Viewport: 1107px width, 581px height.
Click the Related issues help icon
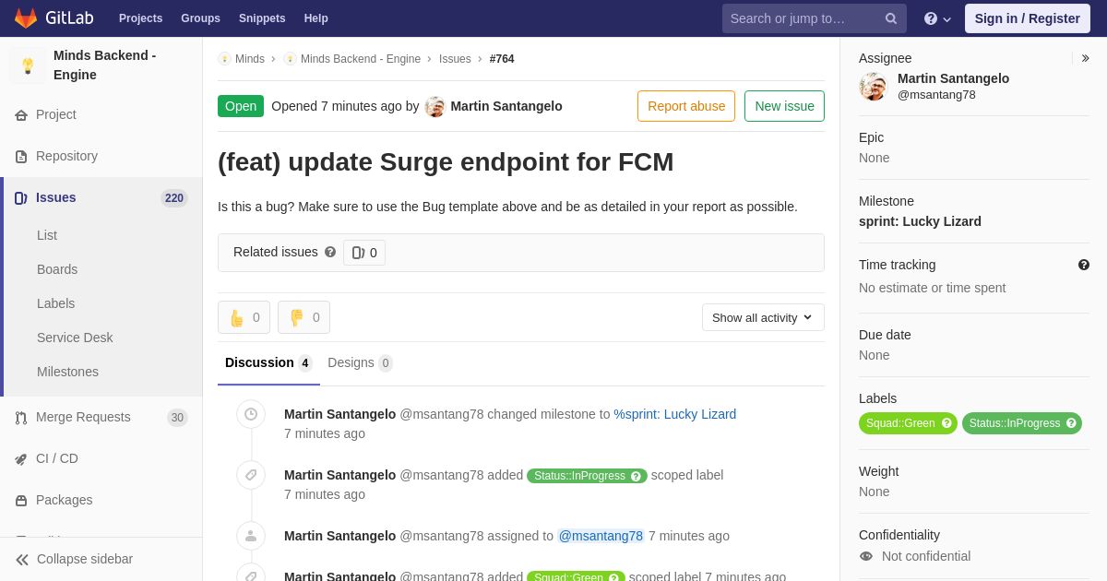330,252
